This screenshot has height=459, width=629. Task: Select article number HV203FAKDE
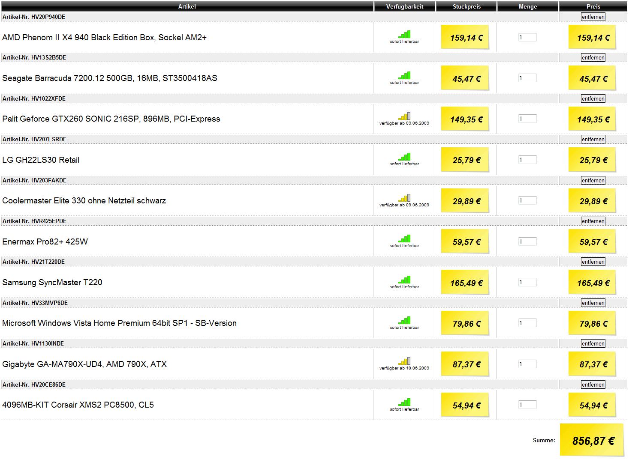click(49, 180)
